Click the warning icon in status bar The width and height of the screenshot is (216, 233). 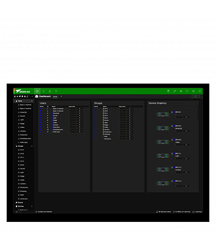coord(193,212)
